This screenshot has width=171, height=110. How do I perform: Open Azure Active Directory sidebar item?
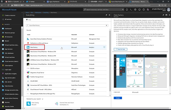pyautogui.click(x=11, y=98)
